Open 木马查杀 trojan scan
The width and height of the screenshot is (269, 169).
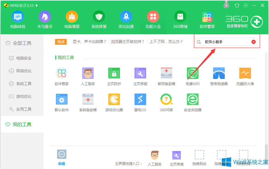pos(45,19)
